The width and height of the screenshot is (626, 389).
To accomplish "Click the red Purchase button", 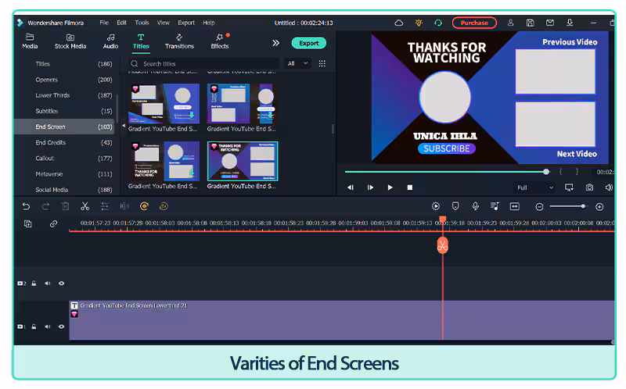I will (x=474, y=23).
